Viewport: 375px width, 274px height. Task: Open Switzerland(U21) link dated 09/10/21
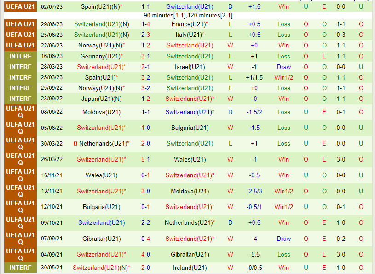[x=101, y=222]
